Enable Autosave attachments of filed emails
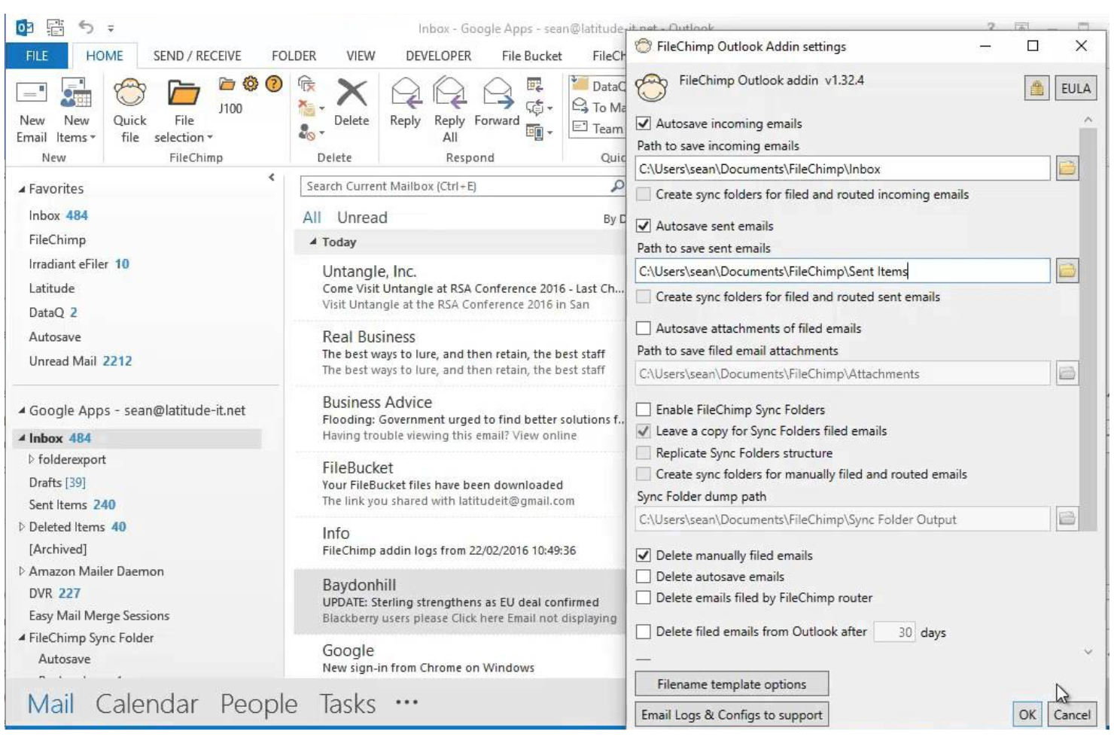The width and height of the screenshot is (1114, 743). click(644, 328)
